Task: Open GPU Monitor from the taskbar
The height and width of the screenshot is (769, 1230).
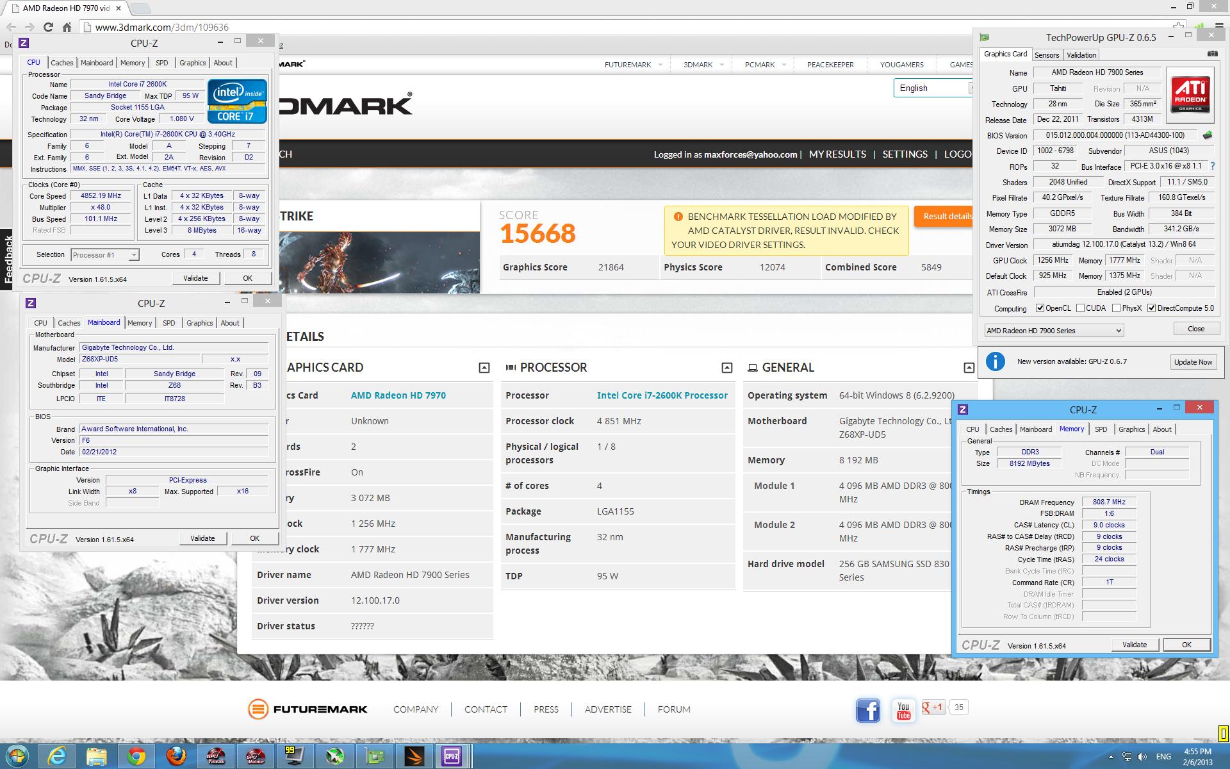Action: (x=255, y=756)
